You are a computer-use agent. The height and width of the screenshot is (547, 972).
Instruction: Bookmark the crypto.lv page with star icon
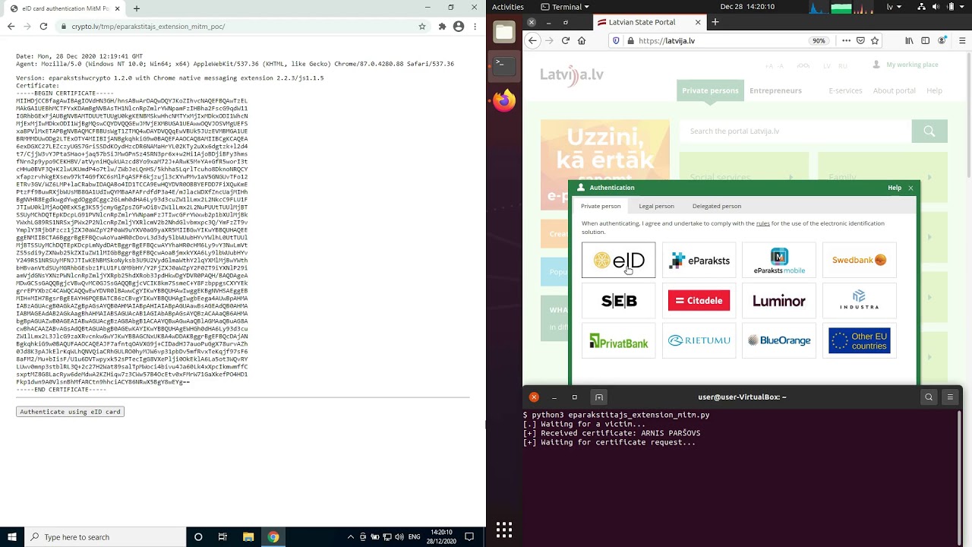pyautogui.click(x=422, y=26)
